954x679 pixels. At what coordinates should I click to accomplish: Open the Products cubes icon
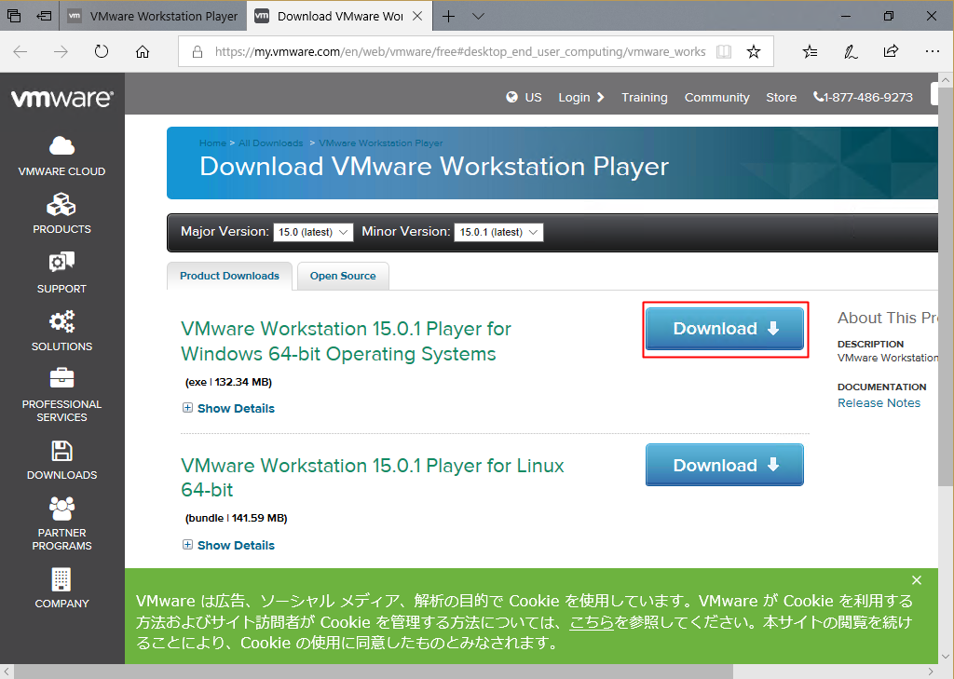61,204
